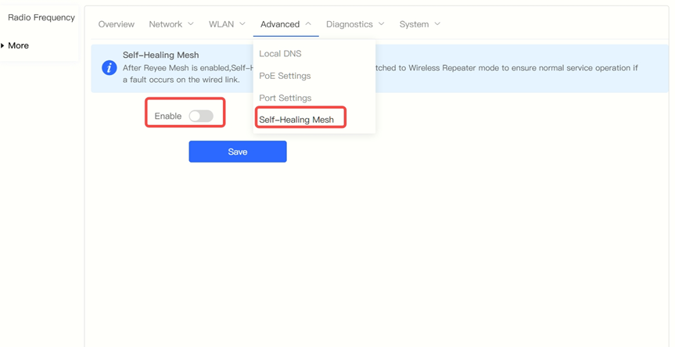The height and width of the screenshot is (347, 675).
Task: Open the Network menu tab
Action: [171, 24]
